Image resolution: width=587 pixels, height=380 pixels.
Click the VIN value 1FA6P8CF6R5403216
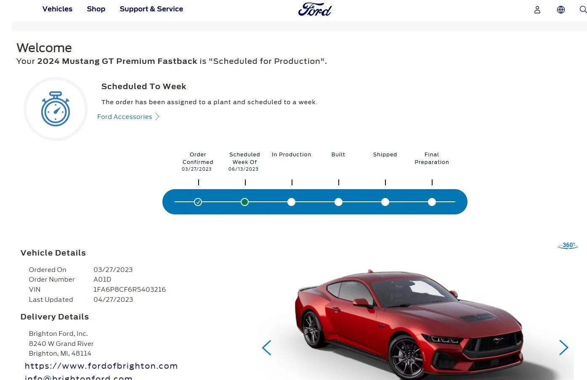[130, 290]
